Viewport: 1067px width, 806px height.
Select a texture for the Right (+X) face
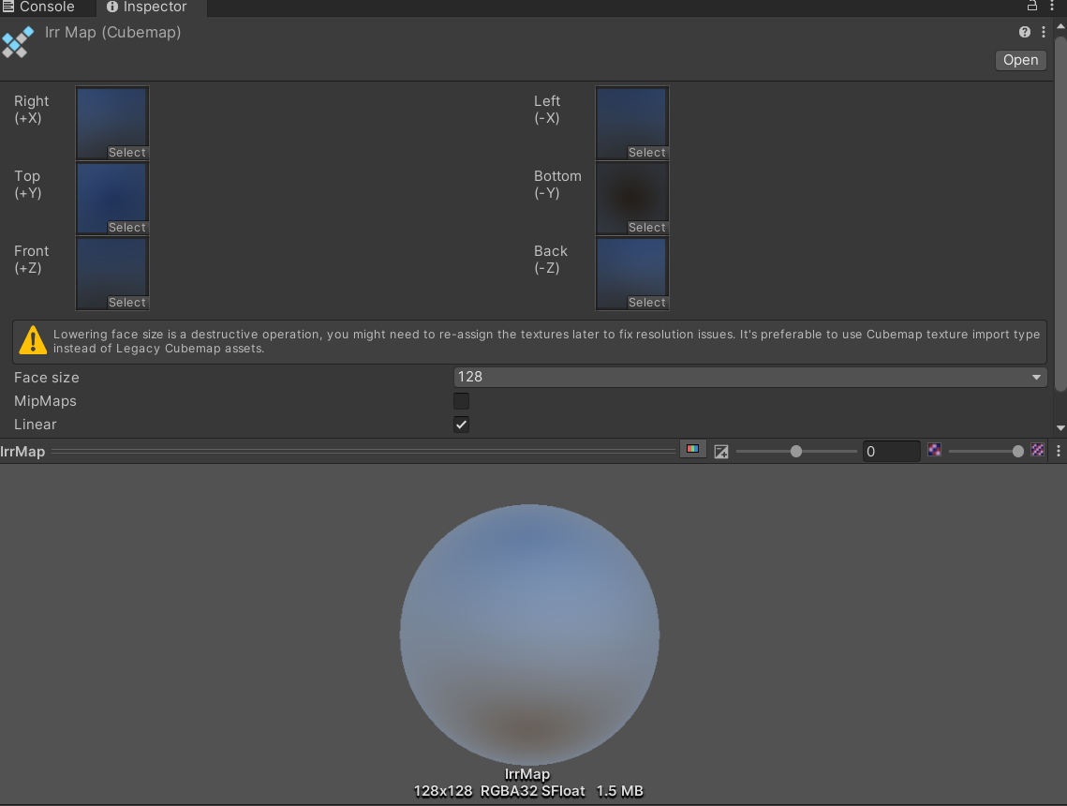[x=126, y=152]
